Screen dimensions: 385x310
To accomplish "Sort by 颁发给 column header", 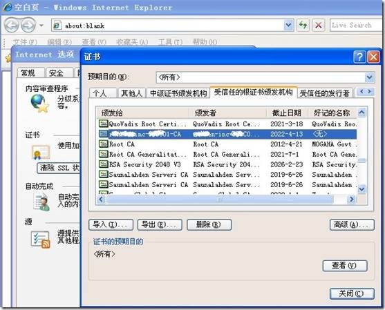I will coord(143,113).
